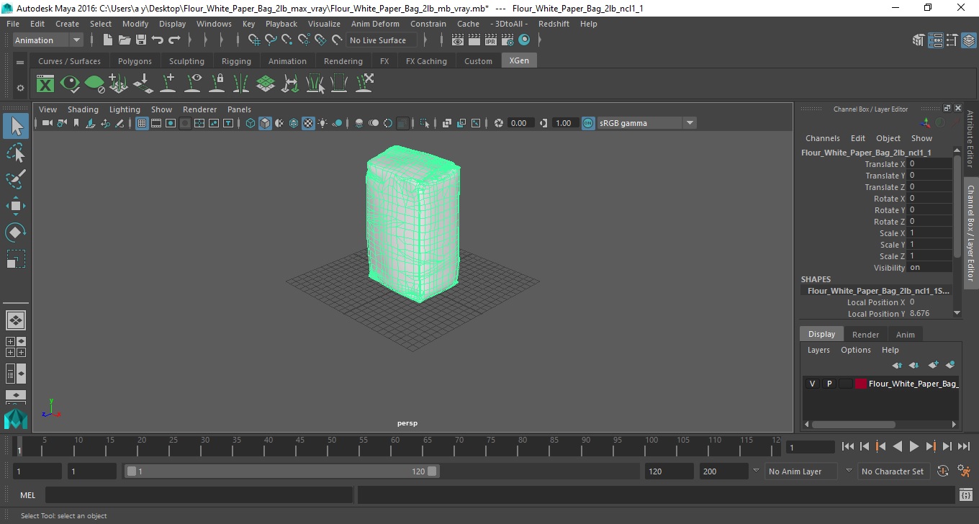
Task: Click the New Scene file icon
Action: pos(108,40)
